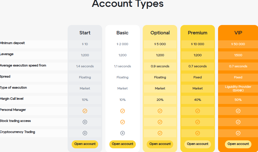Click Basic plan Cryptocurrency Trading cross icon
Screen dimensions: 258x152
[x=122, y=133]
